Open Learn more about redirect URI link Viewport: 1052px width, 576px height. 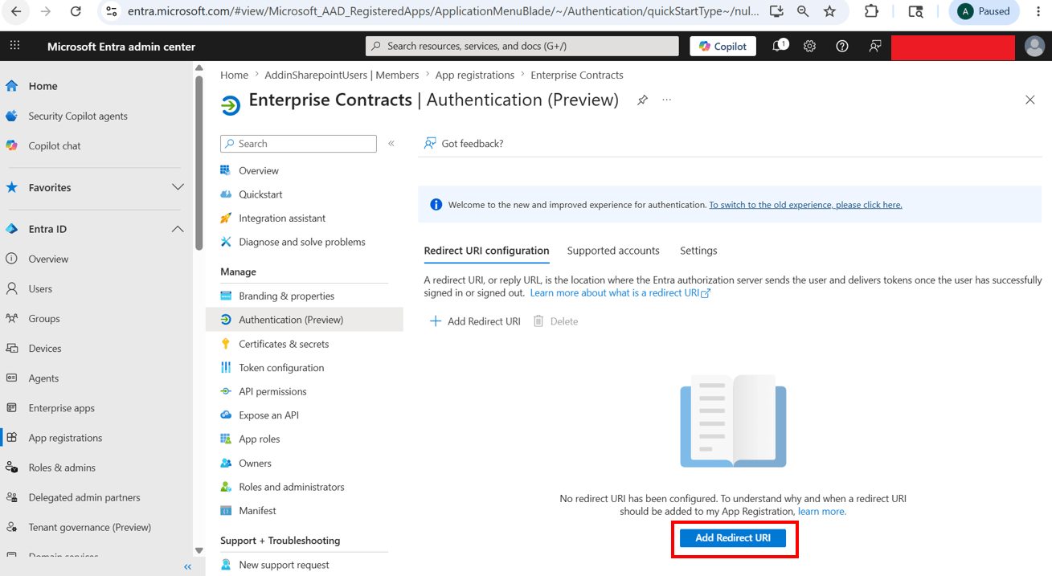(x=620, y=293)
